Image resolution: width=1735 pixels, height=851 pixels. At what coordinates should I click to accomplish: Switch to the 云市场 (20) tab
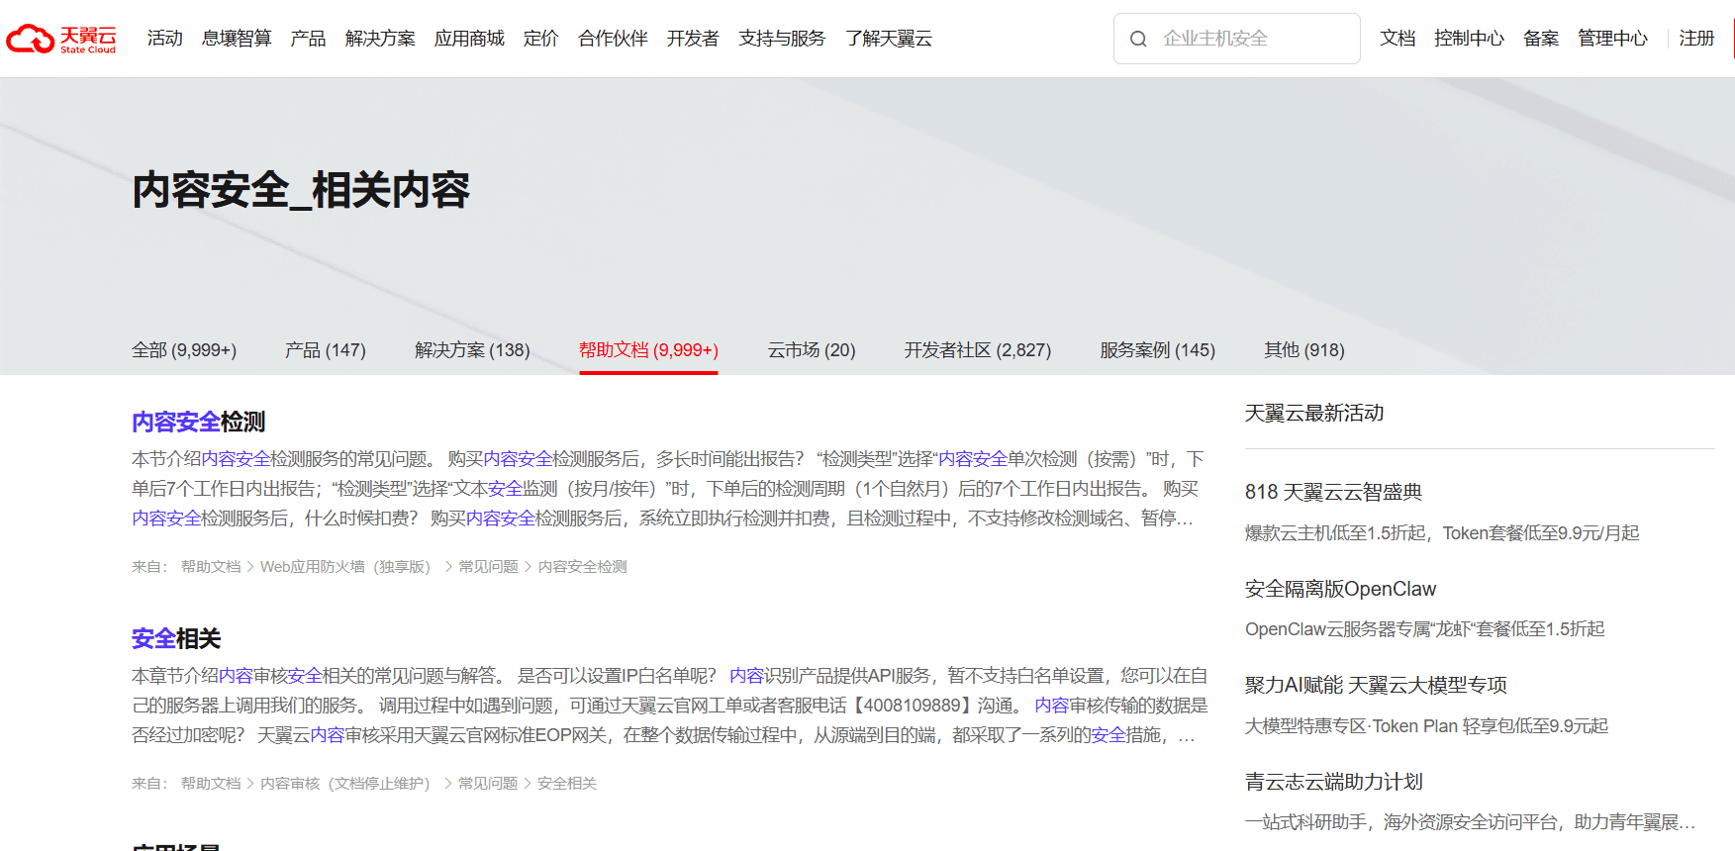(x=812, y=350)
